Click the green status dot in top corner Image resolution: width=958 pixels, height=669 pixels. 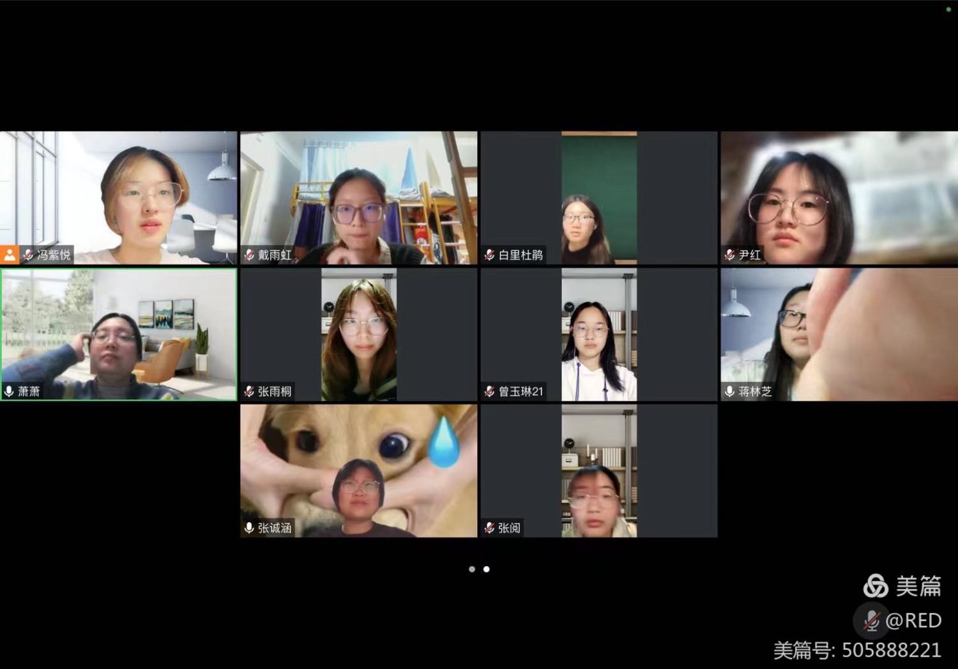click(x=948, y=10)
